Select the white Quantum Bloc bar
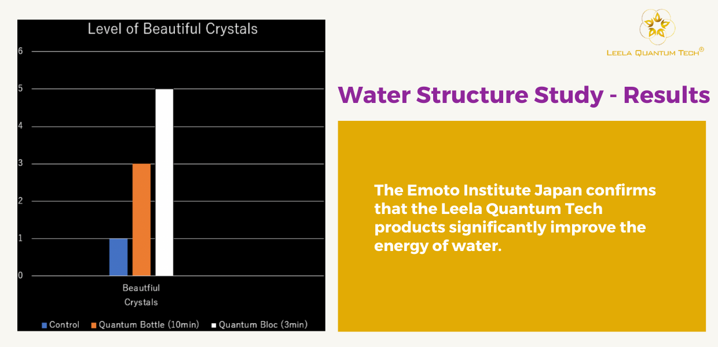Image resolution: width=718 pixels, height=347 pixels. [164, 182]
